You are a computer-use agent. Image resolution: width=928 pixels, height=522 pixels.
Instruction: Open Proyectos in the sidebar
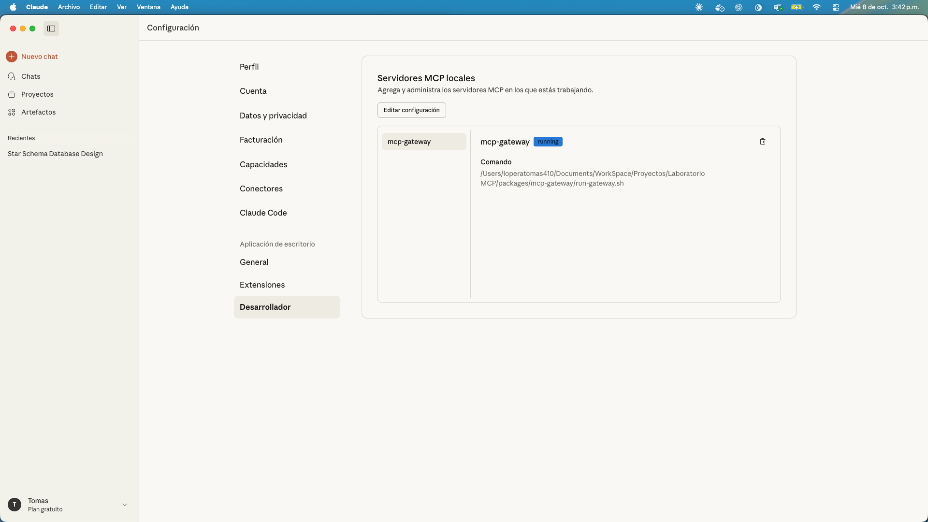point(70,94)
